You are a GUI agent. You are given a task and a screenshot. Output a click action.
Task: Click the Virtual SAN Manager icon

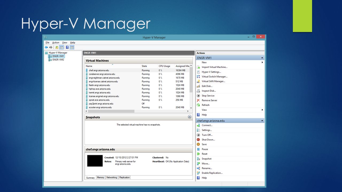tap(198, 81)
